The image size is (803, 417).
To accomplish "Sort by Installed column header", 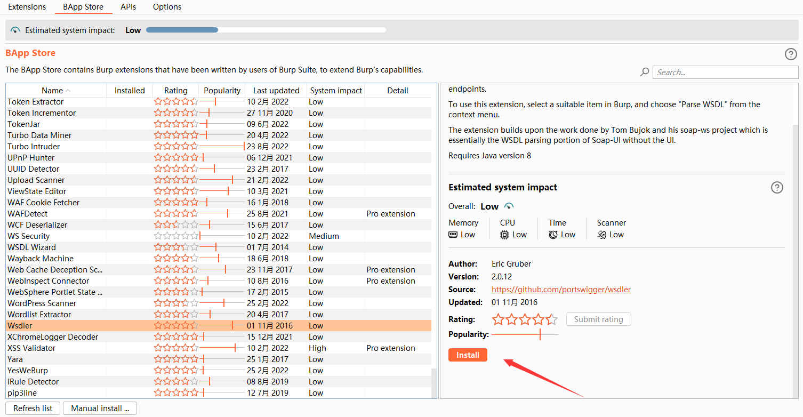I will pos(130,90).
